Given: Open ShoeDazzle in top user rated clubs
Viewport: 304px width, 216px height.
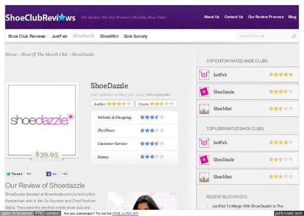Looking at the screenshot, I should tap(224, 160).
